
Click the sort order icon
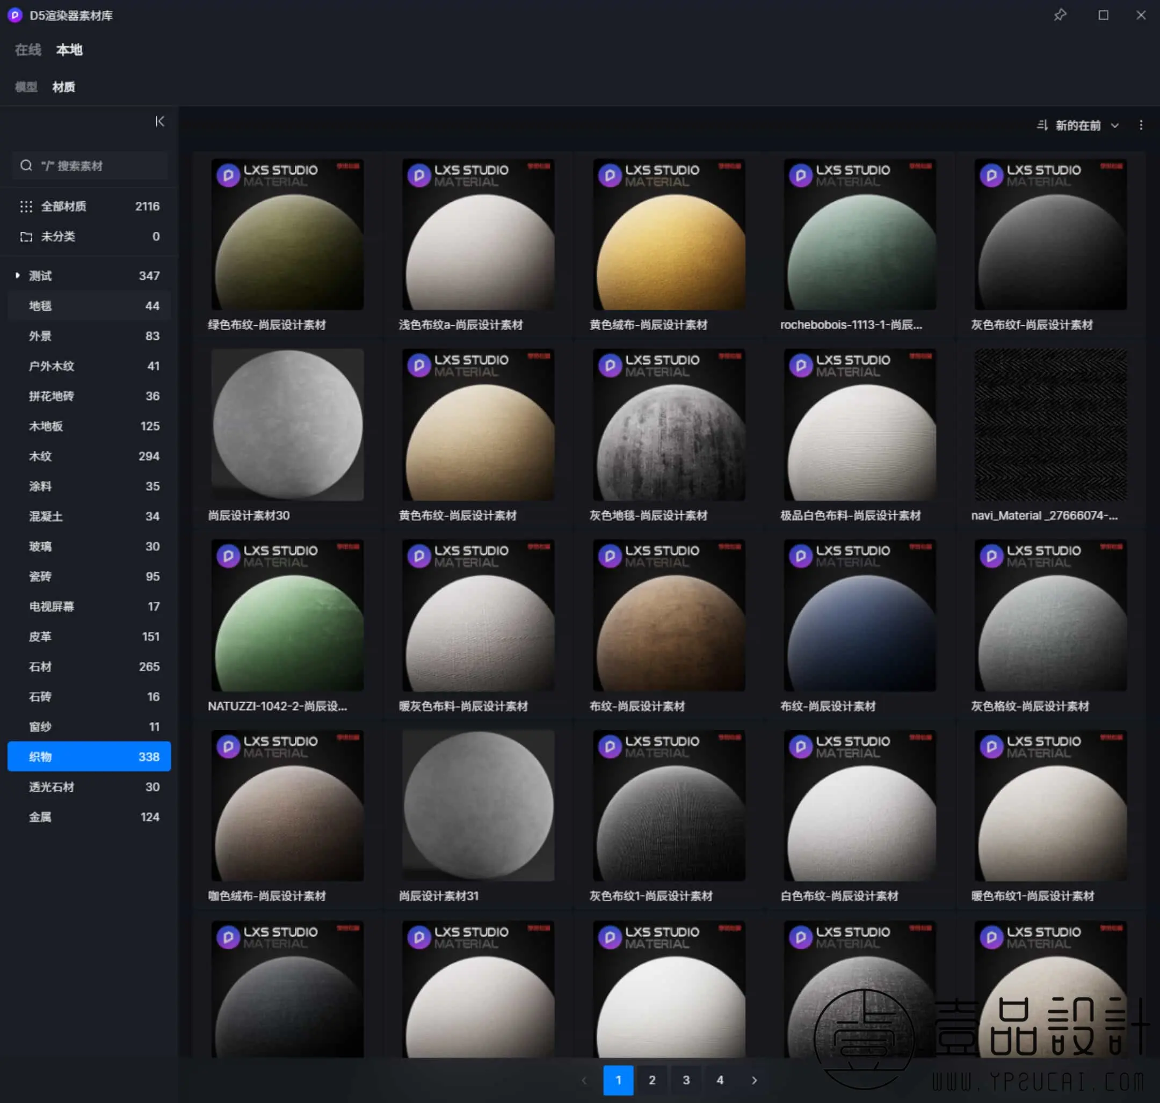pyautogui.click(x=1042, y=125)
